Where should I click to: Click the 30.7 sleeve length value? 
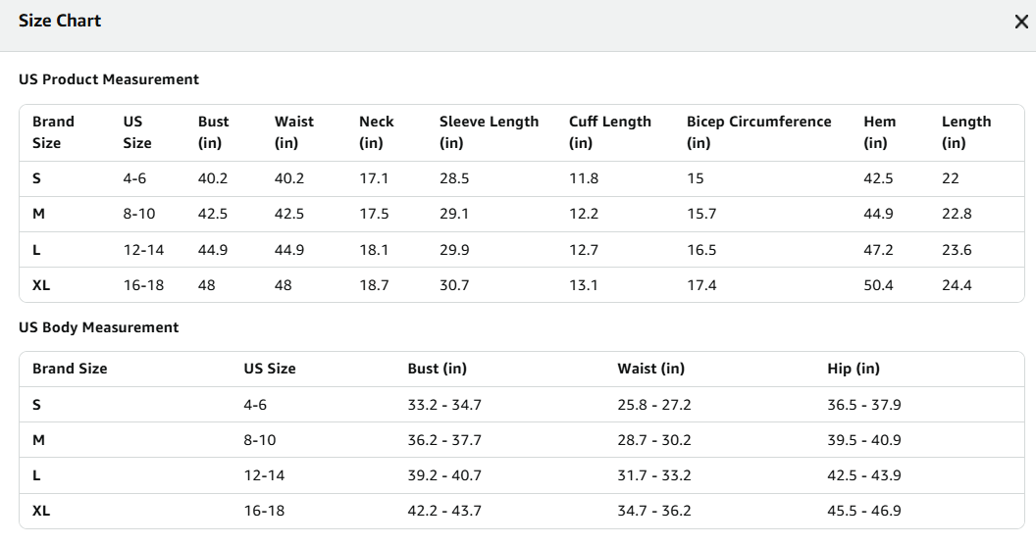point(454,285)
